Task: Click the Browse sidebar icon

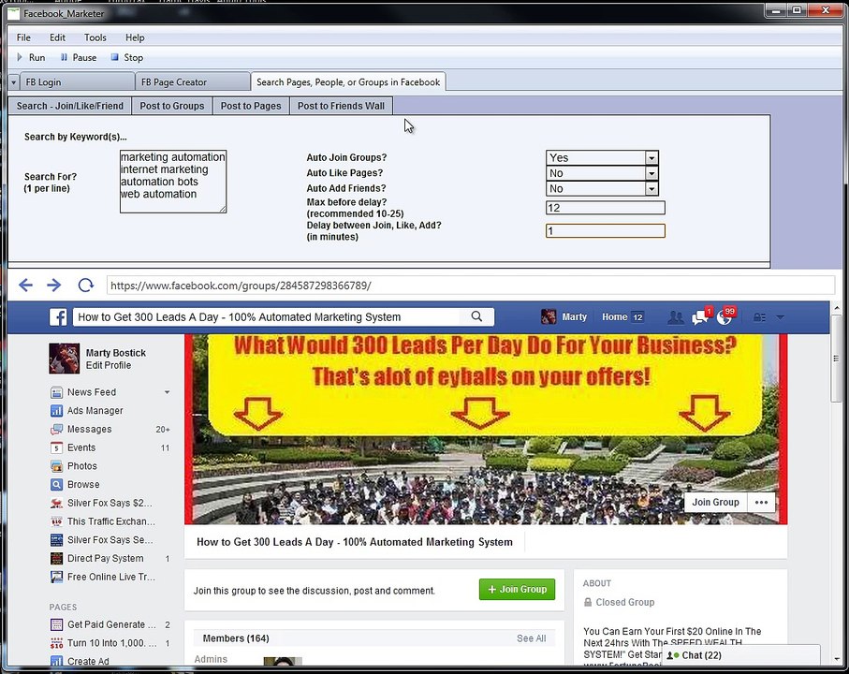Action: 56,485
